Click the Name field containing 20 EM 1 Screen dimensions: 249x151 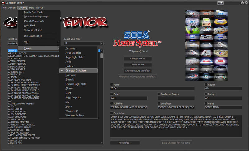click(x=153, y=88)
